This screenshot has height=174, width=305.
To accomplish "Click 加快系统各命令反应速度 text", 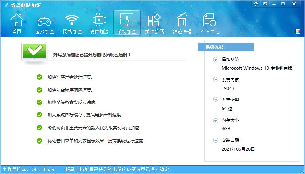I will (72, 103).
